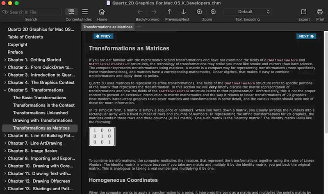Image resolution: width=328 pixels, height=194 pixels.
Task: Click the PREV page button
Action: coord(103,37)
